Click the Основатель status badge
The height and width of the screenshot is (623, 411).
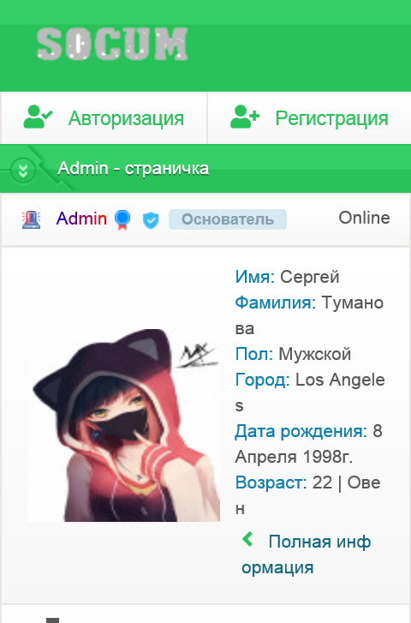(x=228, y=219)
